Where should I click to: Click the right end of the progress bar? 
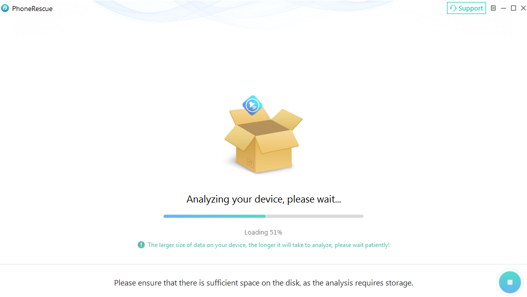coord(362,216)
